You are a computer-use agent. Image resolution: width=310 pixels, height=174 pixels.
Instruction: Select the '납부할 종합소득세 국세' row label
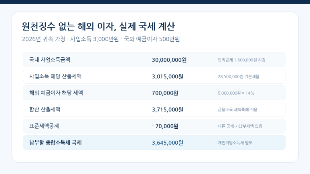tap(55, 143)
